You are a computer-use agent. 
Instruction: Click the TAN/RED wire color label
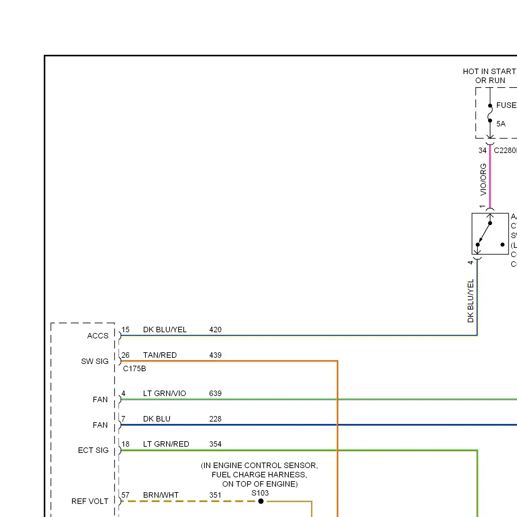(160, 355)
